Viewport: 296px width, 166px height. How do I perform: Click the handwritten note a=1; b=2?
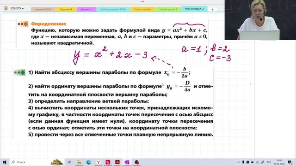(205, 49)
